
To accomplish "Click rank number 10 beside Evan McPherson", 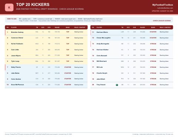I will click(x=8, y=84).
